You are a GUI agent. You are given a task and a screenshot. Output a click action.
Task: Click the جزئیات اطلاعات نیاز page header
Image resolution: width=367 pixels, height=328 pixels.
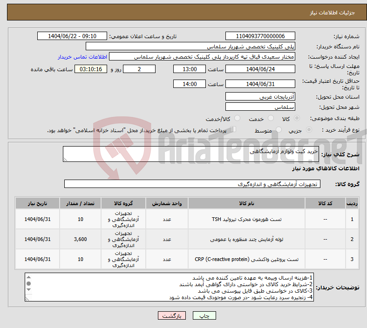pos(332,13)
